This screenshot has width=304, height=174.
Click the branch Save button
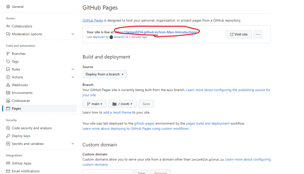pos(146,104)
